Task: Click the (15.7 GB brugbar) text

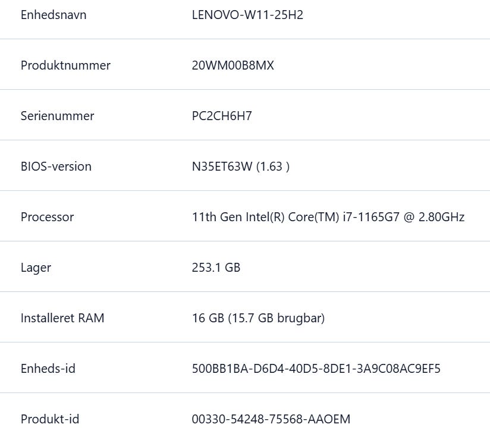Action: pos(276,318)
